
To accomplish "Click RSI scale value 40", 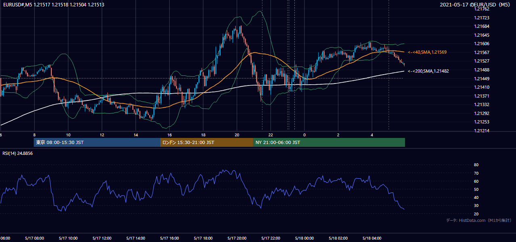I will (476, 197).
